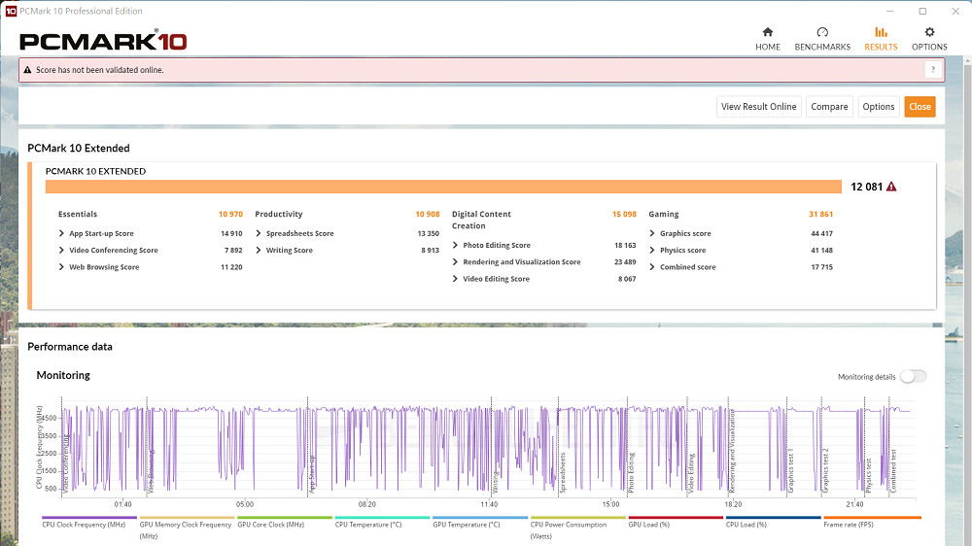
Task: Expand Graphics score row
Action: (652, 233)
